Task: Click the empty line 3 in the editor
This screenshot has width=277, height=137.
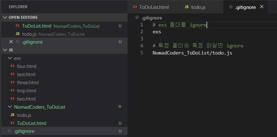Action: coord(215,39)
